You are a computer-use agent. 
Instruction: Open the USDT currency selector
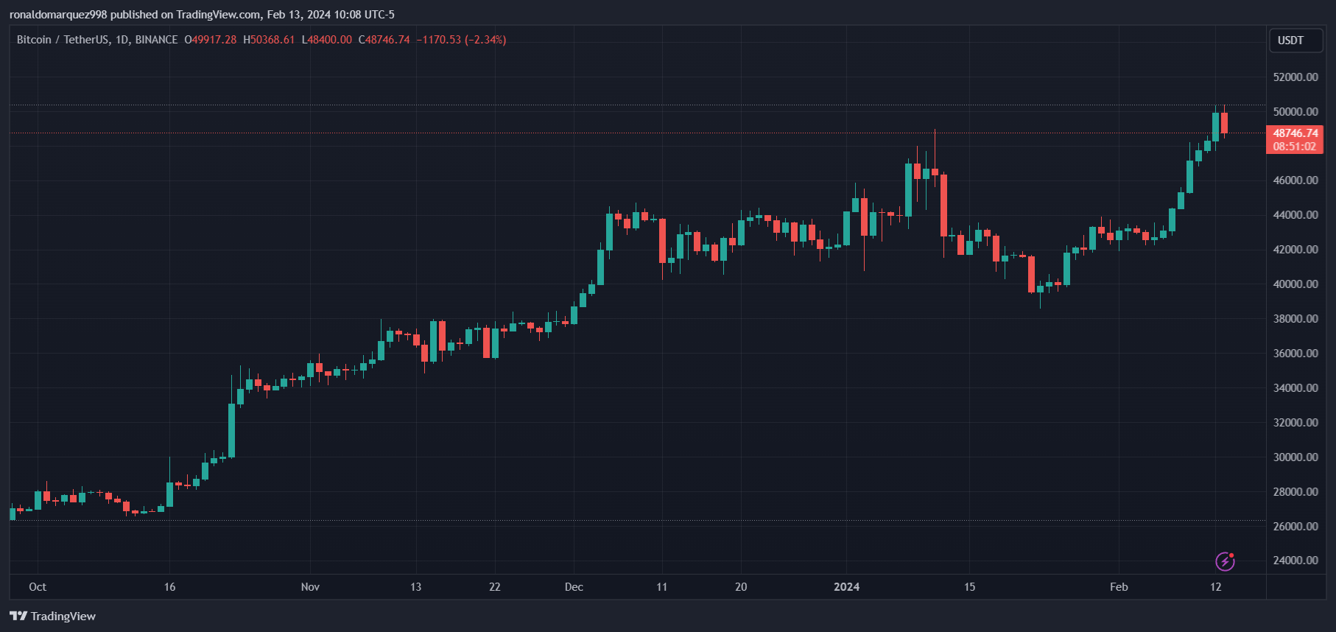(1296, 41)
